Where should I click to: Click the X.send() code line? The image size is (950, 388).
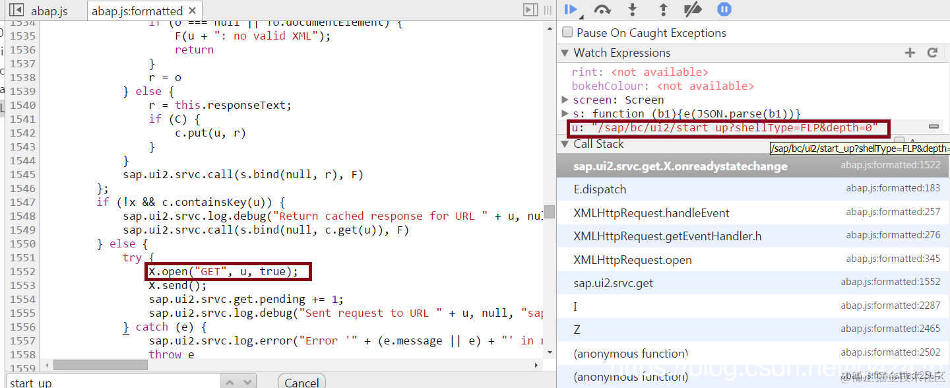(x=177, y=285)
